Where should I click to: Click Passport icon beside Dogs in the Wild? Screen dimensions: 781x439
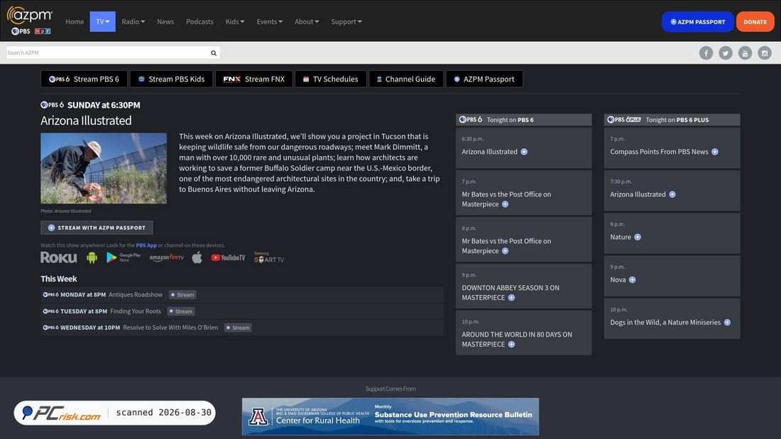click(727, 323)
